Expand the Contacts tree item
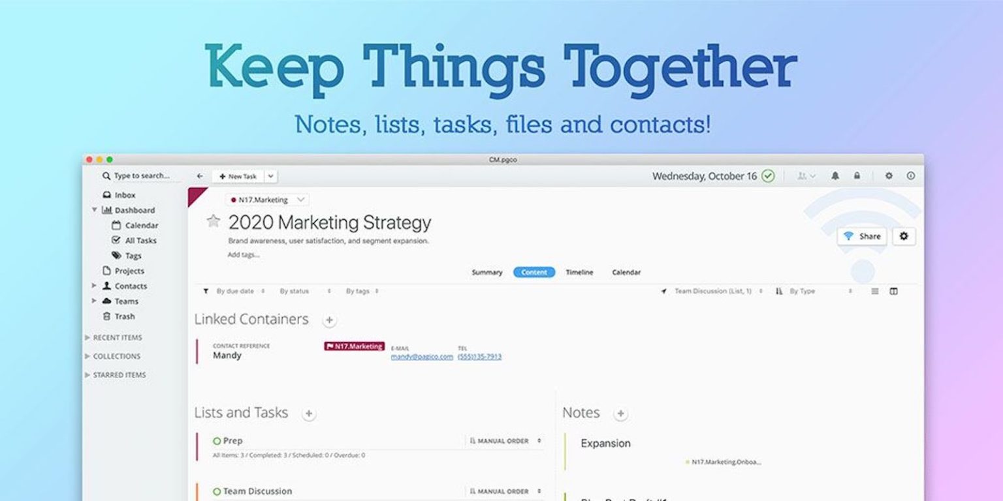 (94, 286)
